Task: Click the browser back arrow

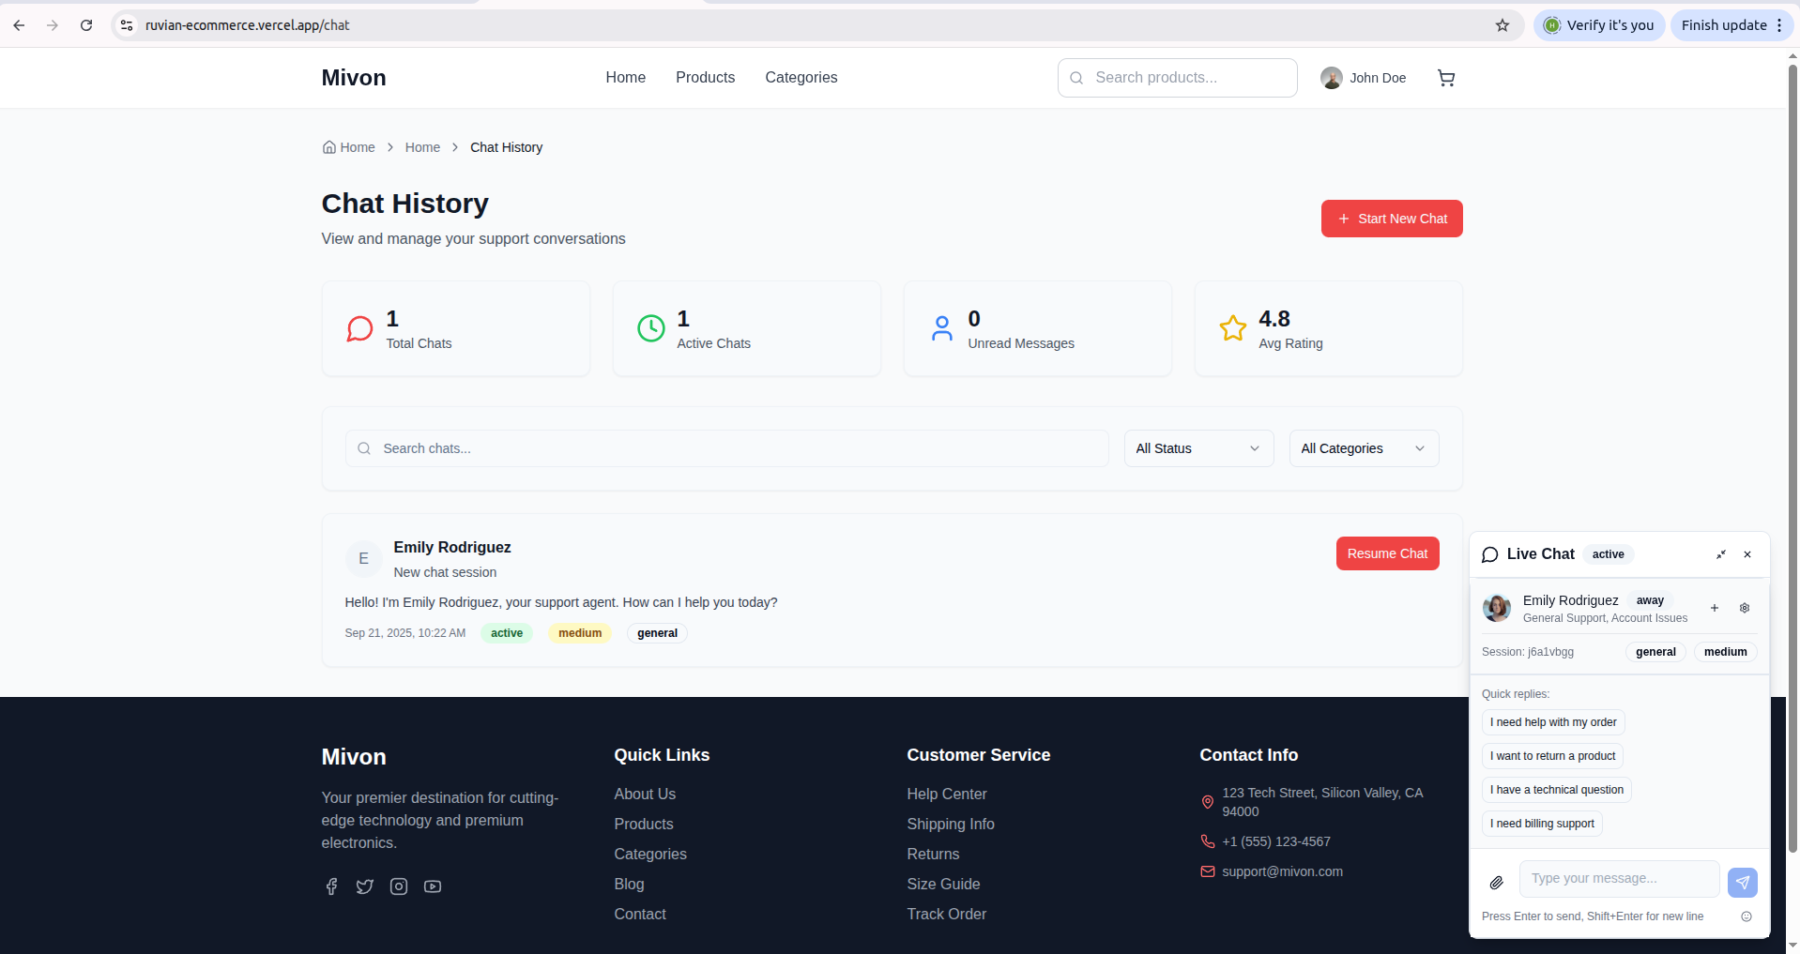Action: click(19, 25)
